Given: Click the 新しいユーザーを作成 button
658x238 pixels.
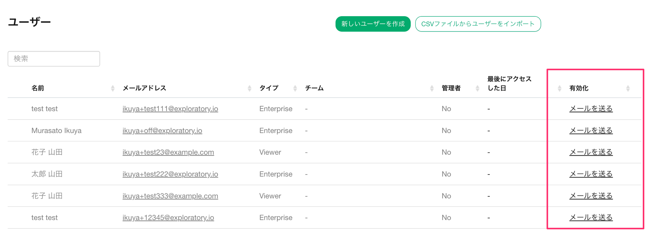Looking at the screenshot, I should tap(373, 24).
